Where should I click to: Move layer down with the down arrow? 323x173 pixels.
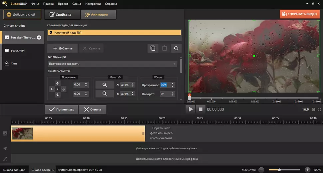click(x=58, y=94)
